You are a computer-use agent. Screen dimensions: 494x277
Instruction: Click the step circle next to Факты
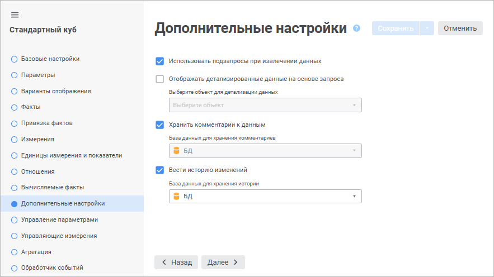15,107
